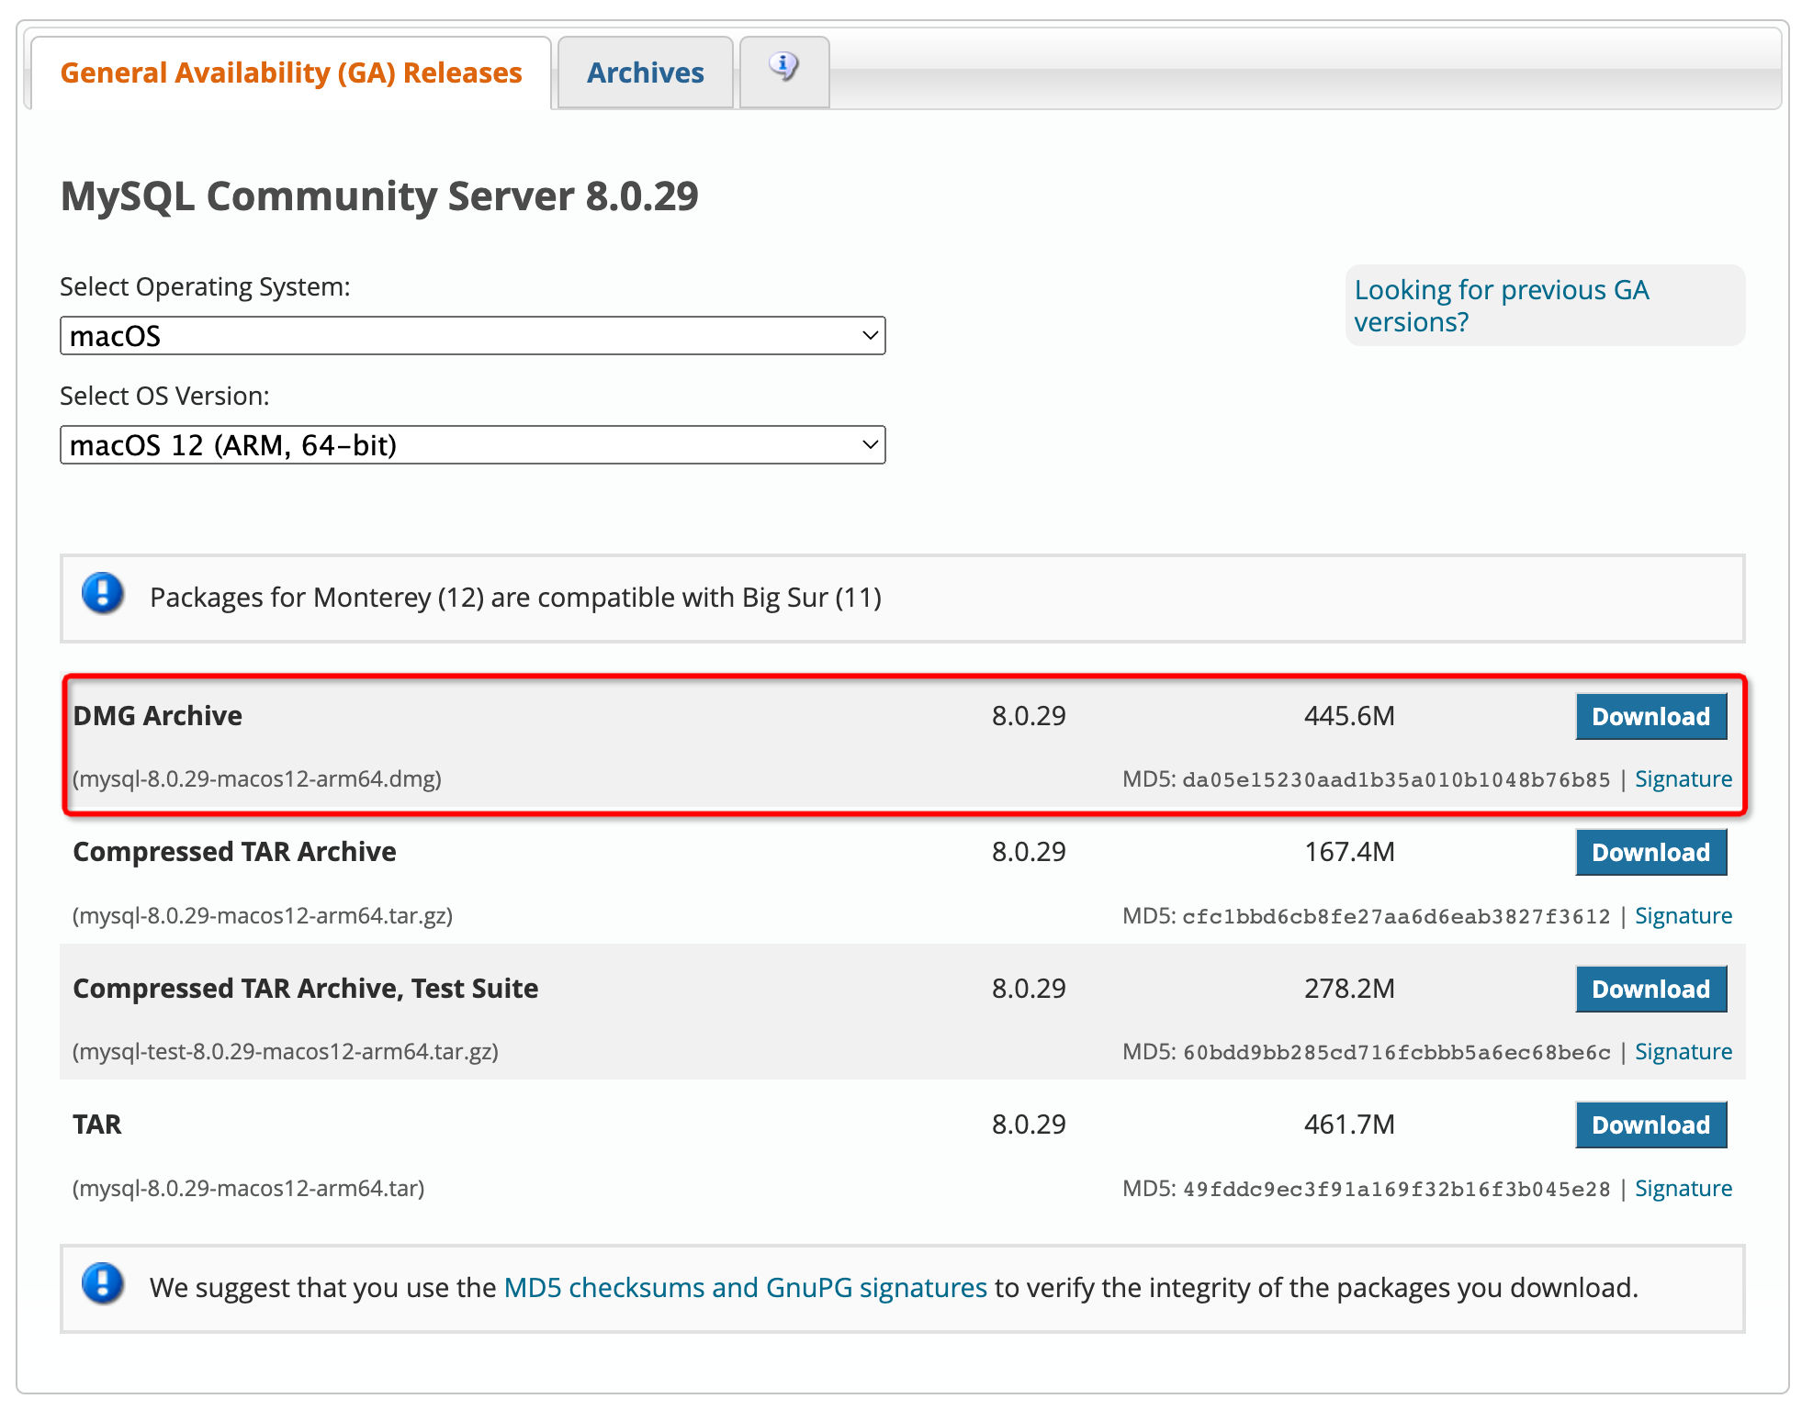Select the General Availability (GA) Releases tab
The height and width of the screenshot is (1410, 1813).
pos(290,73)
